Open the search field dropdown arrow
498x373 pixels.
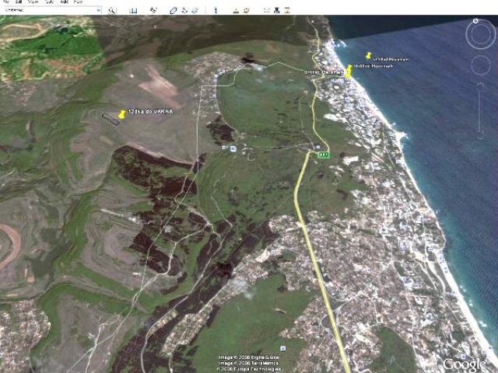99,10
